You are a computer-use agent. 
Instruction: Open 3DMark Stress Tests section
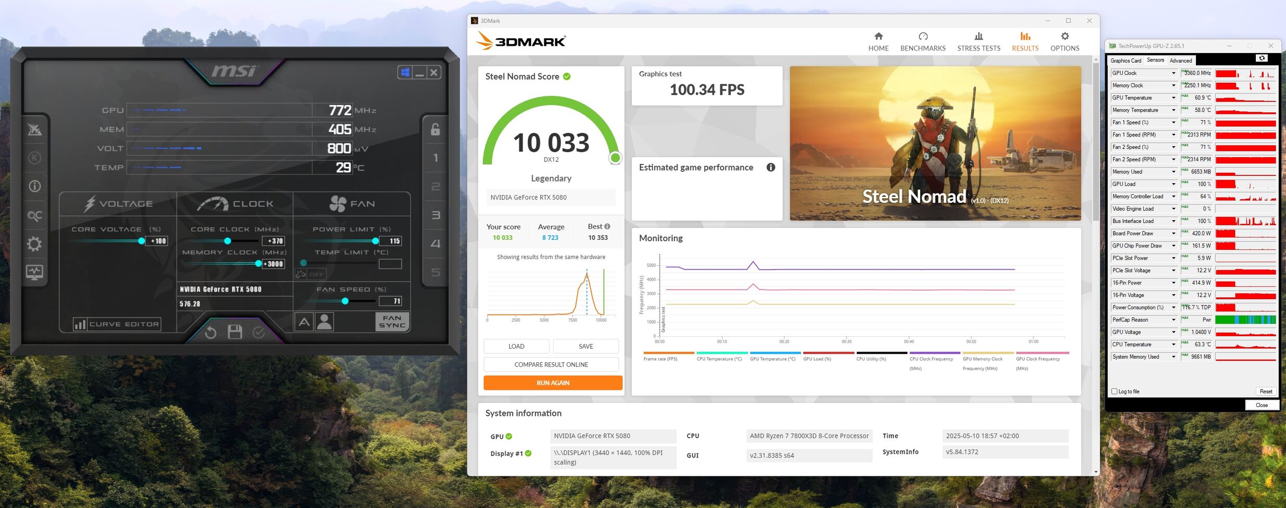[979, 42]
